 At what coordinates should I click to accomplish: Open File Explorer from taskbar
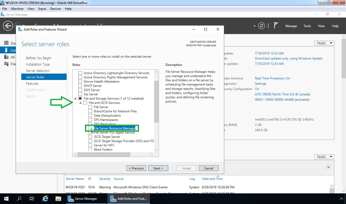tap(58, 198)
